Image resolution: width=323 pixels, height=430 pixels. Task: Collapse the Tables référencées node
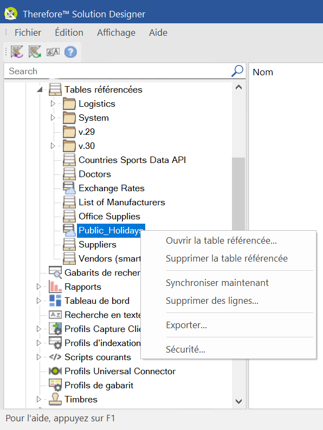40,89
